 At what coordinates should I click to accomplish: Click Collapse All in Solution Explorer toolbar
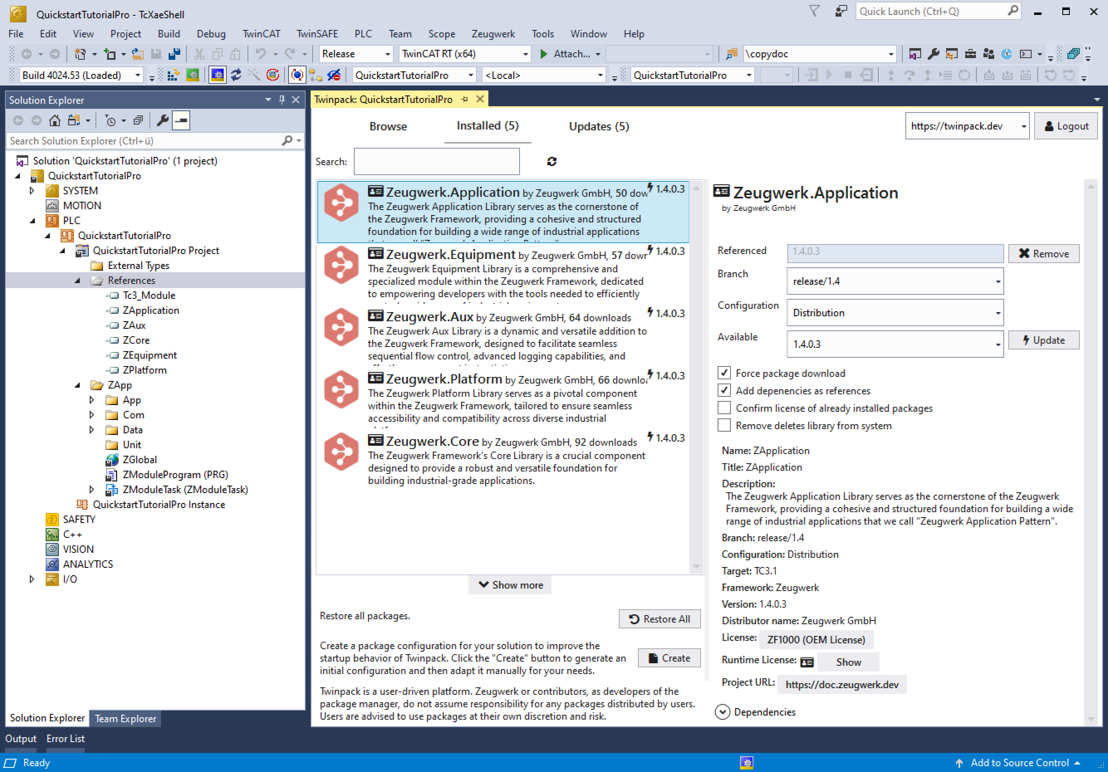(139, 120)
